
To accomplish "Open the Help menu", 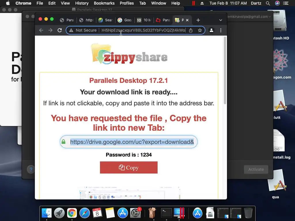I will 175,3.
